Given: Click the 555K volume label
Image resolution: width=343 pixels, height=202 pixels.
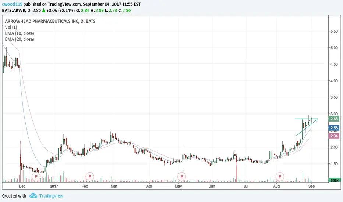Looking at the screenshot, I should 335,180.
